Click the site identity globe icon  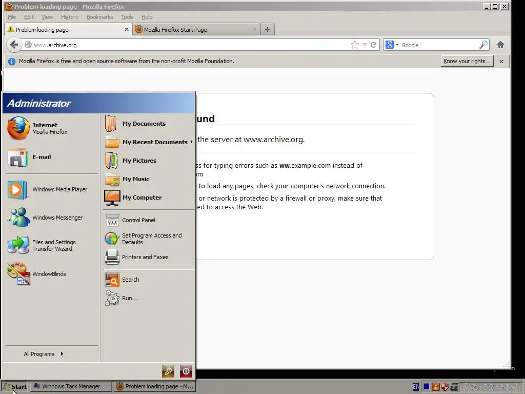pos(28,45)
